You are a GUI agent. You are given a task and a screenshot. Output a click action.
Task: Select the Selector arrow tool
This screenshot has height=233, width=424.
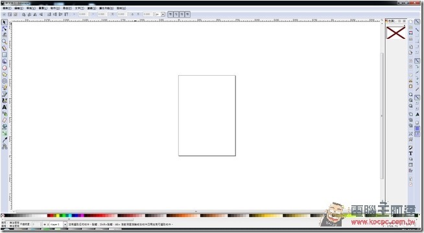(5, 22)
